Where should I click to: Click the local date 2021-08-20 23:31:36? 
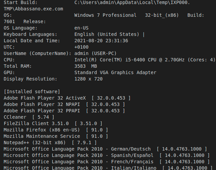point(101,41)
